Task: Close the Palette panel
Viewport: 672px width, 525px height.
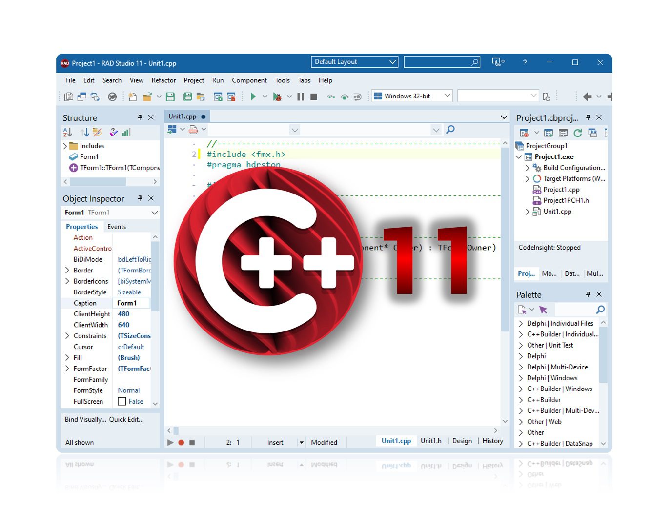Action: point(599,294)
